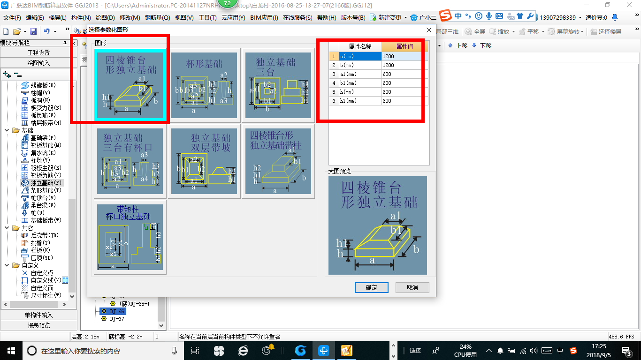Click the 下移 move-down button

pos(482,45)
